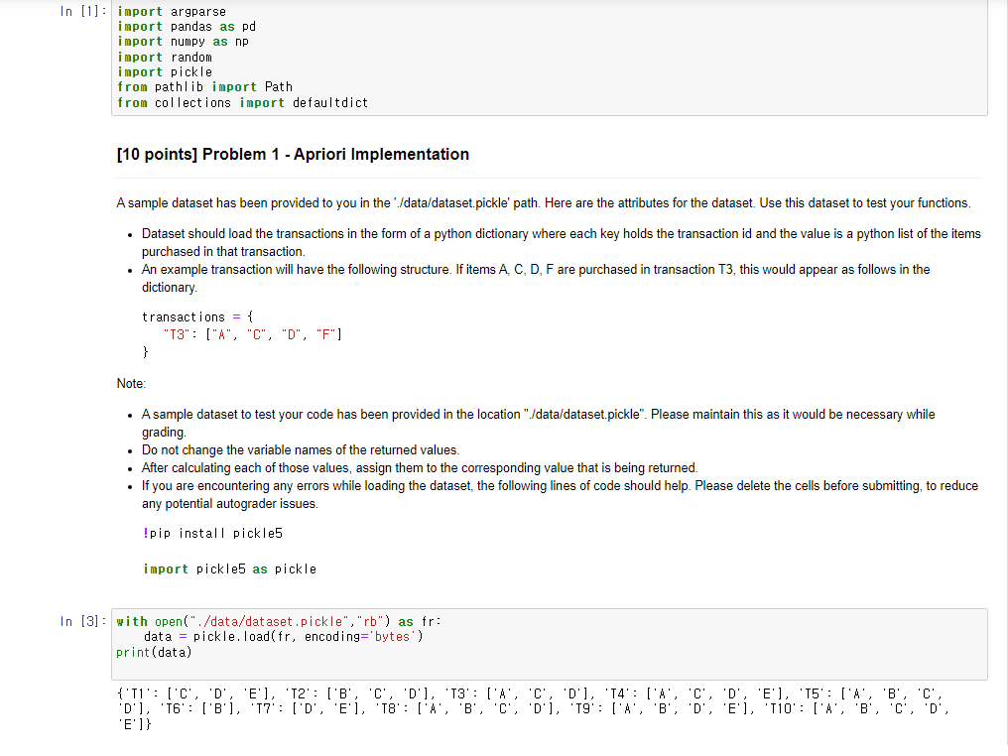This screenshot has width=1008, height=756.
Task: Click 'from pathlib import Path' line
Action: (204, 86)
